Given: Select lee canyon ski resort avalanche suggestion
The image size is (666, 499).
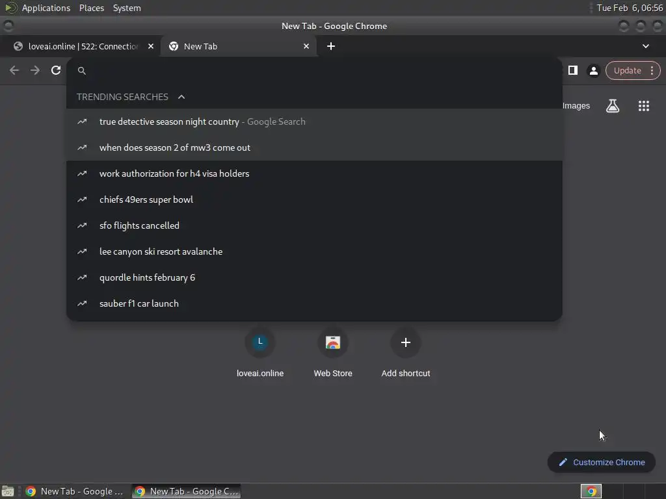Looking at the screenshot, I should (x=314, y=251).
